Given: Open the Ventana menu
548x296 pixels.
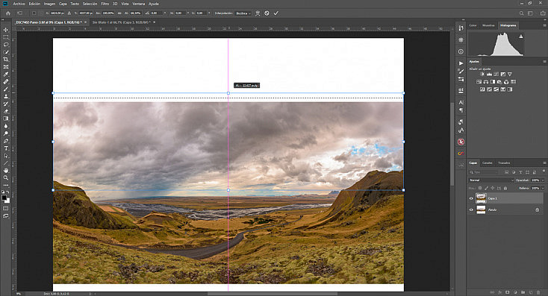Looking at the screenshot, I should click(138, 4).
